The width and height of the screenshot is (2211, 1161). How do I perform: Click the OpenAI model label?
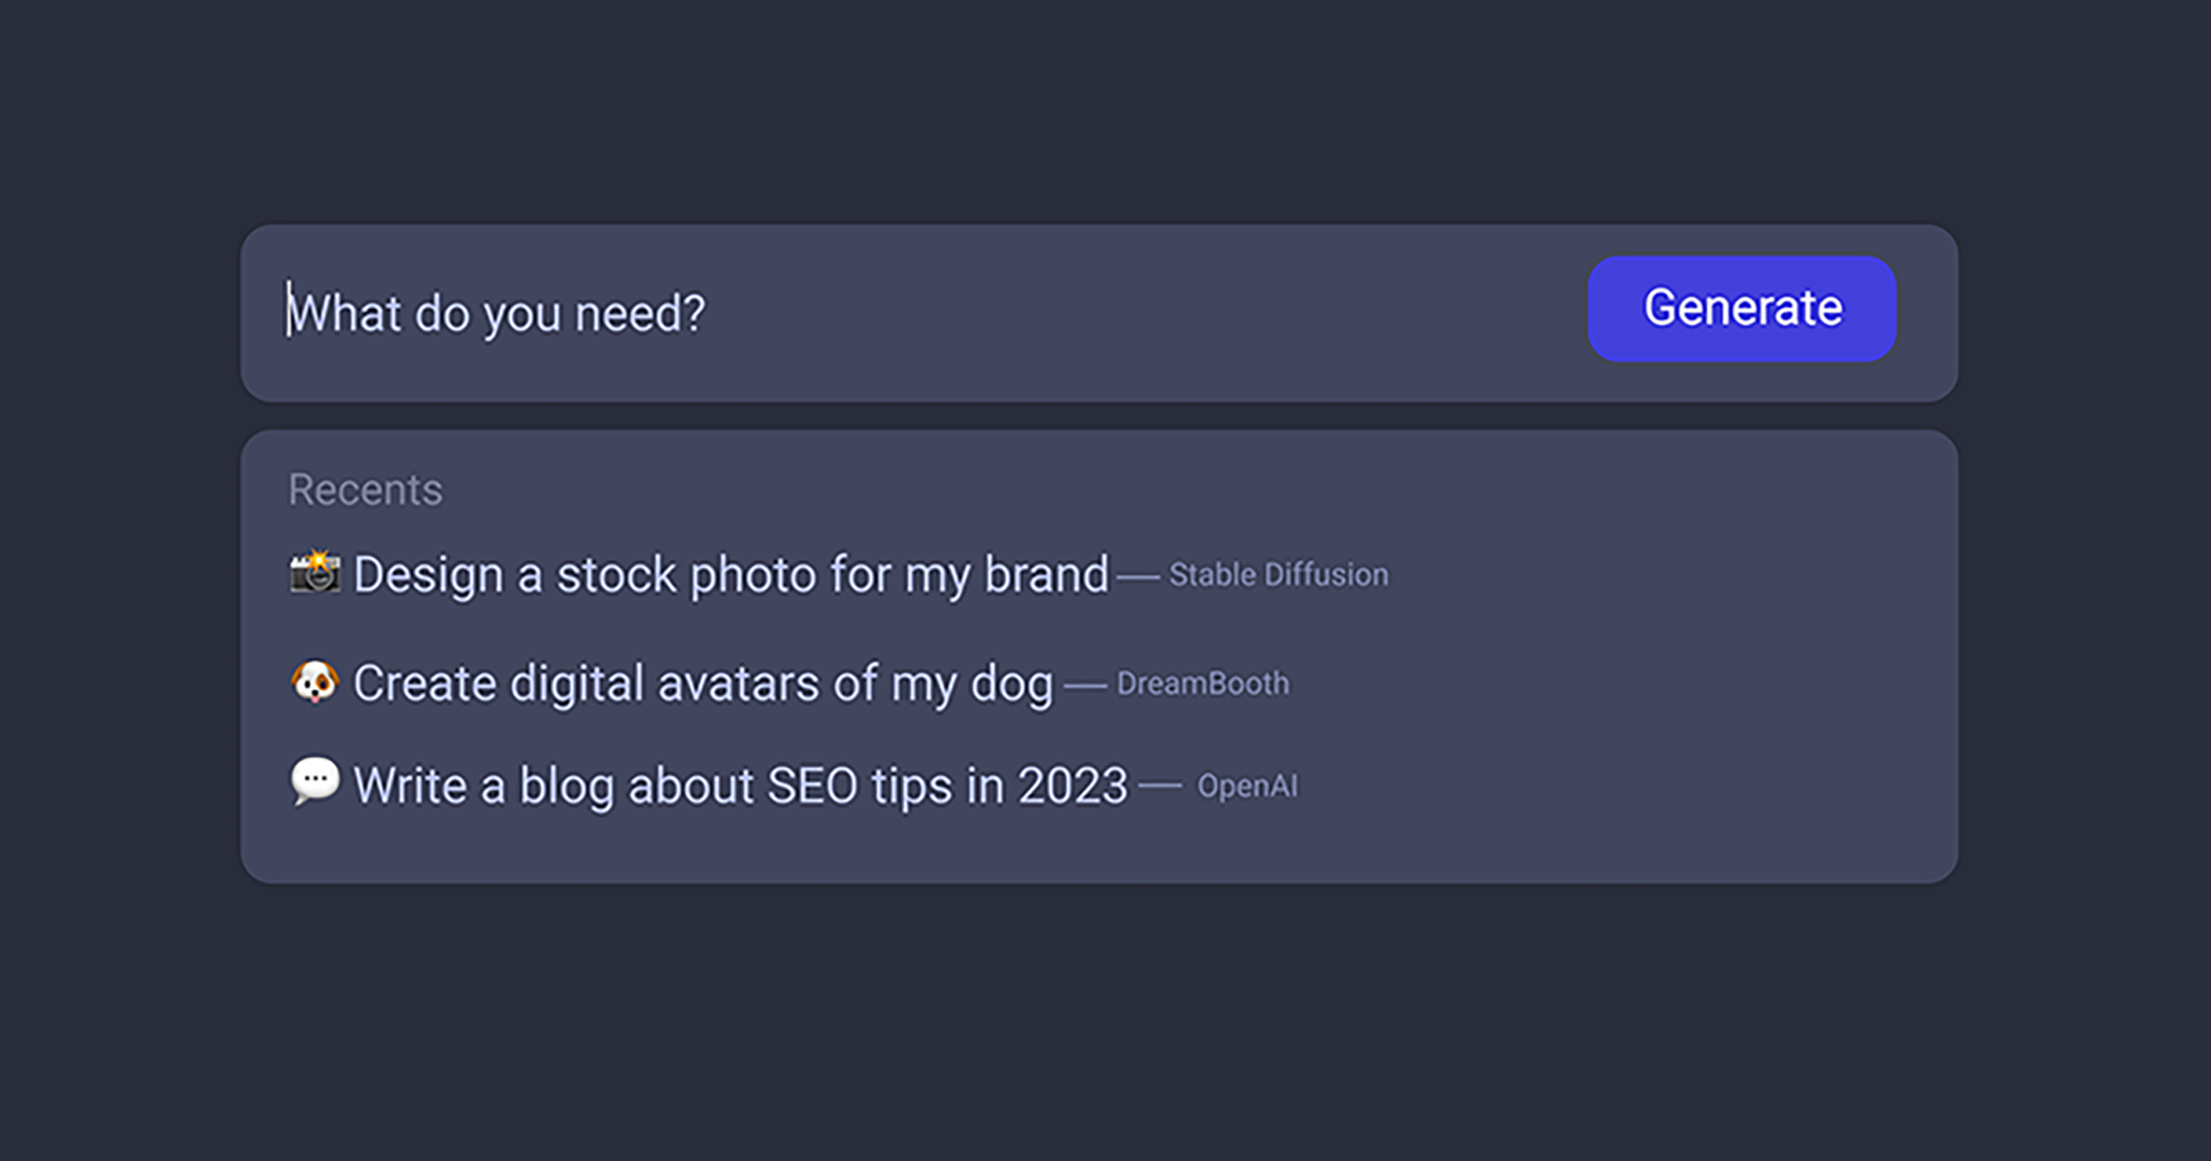pyautogui.click(x=1247, y=786)
